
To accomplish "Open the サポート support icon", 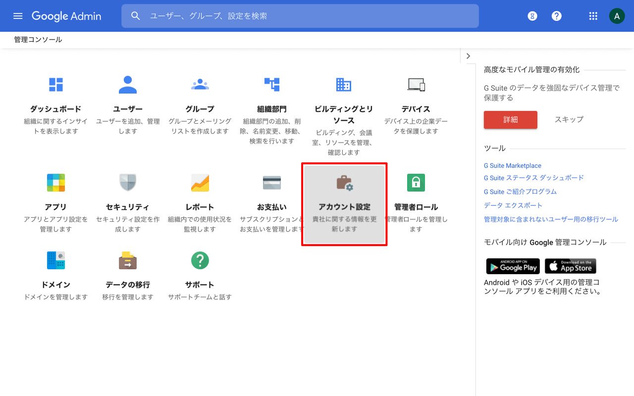I will pyautogui.click(x=200, y=260).
